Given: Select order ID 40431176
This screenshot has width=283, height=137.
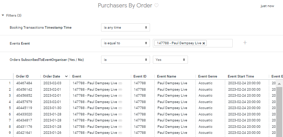Looking at the screenshot, I should click(x=24, y=126).
